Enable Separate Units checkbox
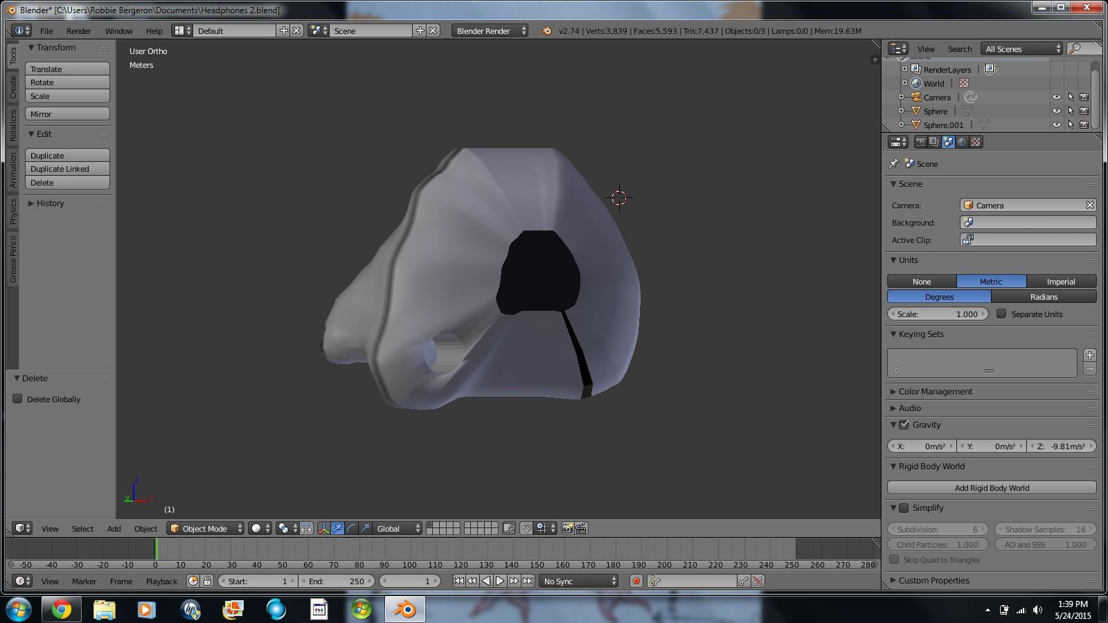The width and height of the screenshot is (1108, 623). 1001,314
